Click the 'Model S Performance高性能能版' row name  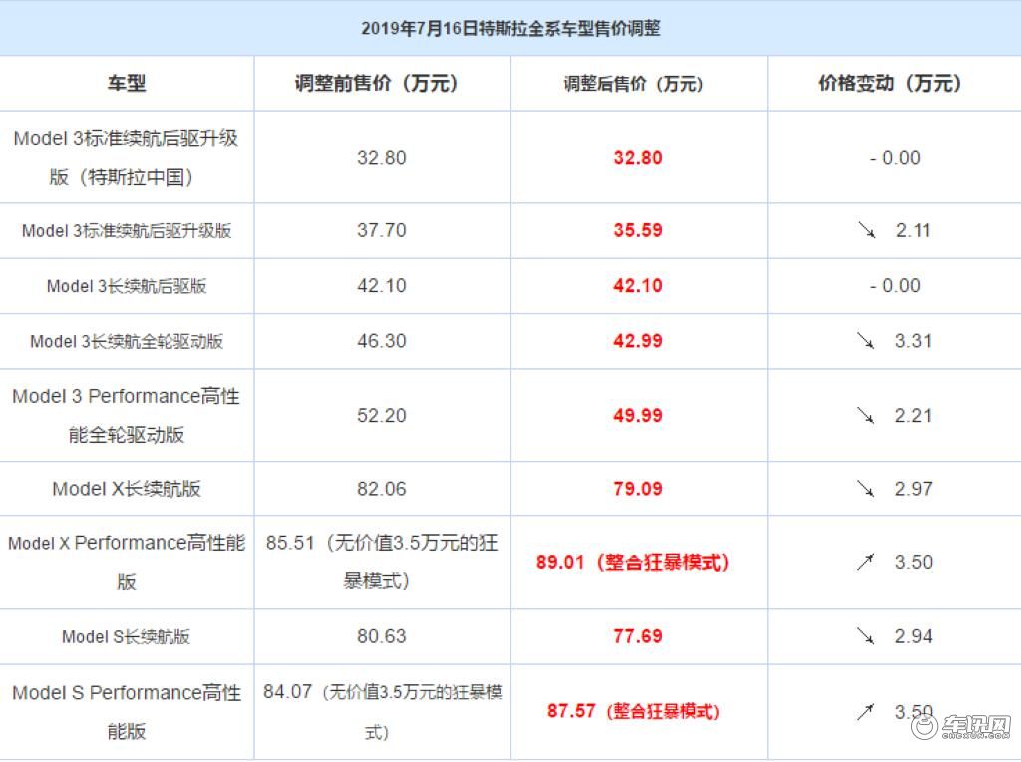[127, 712]
